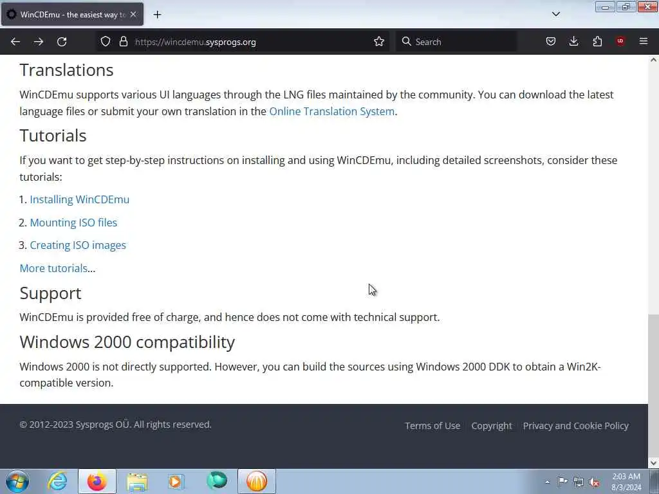Open Privacy and Cookie Policy link

[576, 426]
